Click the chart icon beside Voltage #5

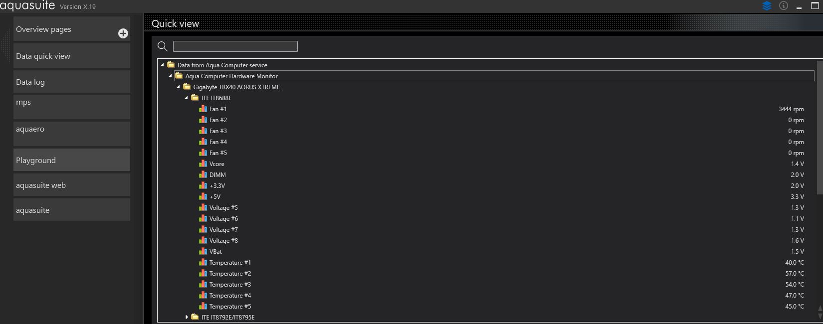(x=203, y=207)
